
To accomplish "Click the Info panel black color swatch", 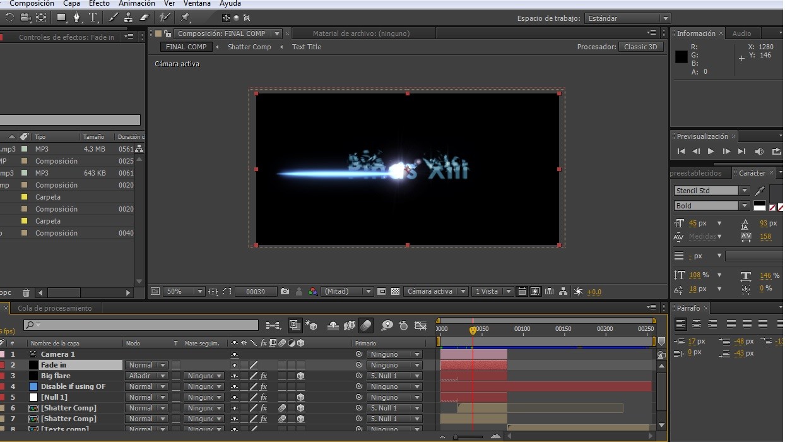I will [682, 57].
